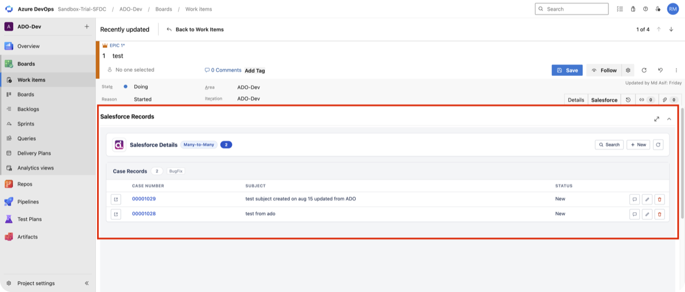The image size is (685, 292).
Task: Open Pipelines in sidebar
Action: (48, 202)
